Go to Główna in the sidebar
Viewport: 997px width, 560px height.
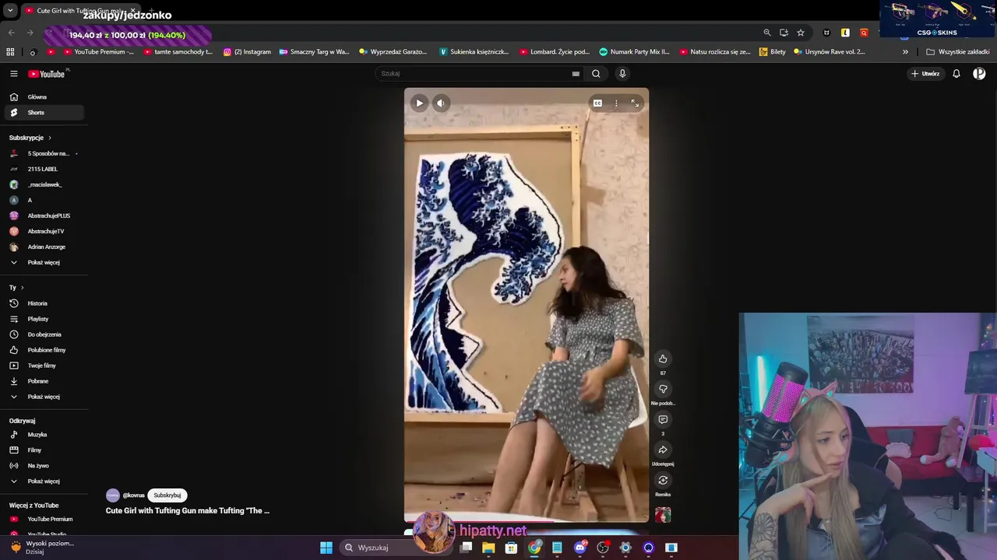pos(44,97)
